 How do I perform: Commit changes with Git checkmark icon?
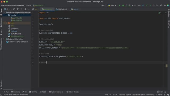click(x=147, y=5)
